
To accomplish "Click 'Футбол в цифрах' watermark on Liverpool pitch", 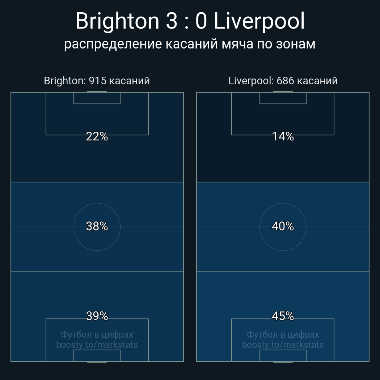I will click(x=283, y=334).
